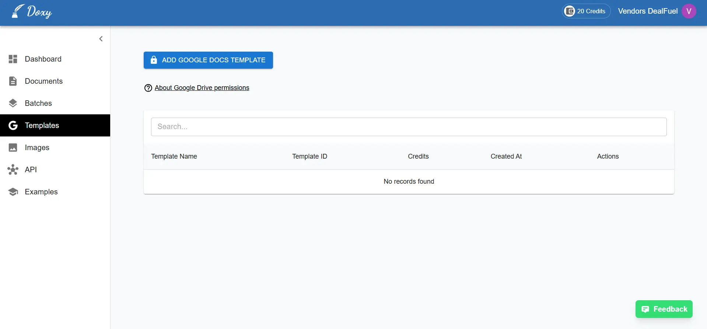
Task: Click the API hub icon
Action: [13, 170]
